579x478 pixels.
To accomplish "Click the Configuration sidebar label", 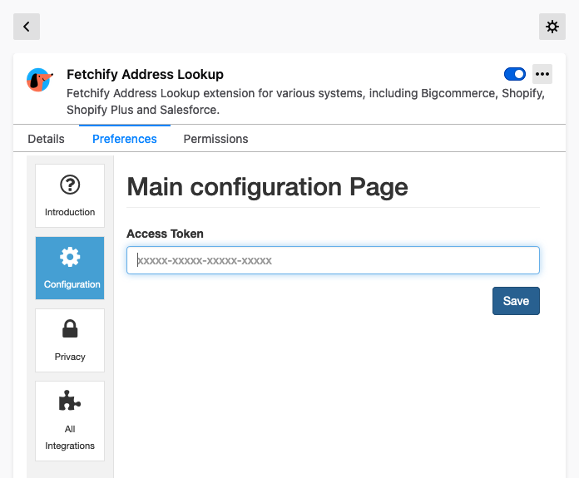I will (72, 284).
